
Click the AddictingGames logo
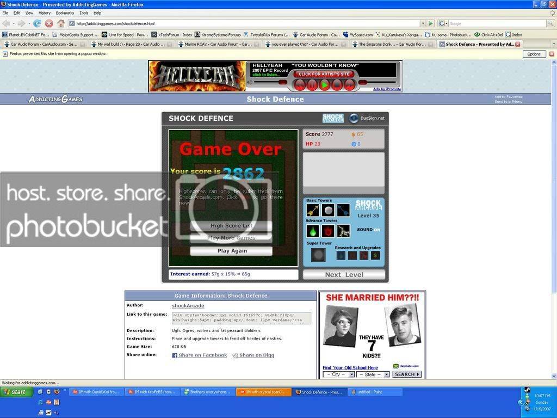56,99
